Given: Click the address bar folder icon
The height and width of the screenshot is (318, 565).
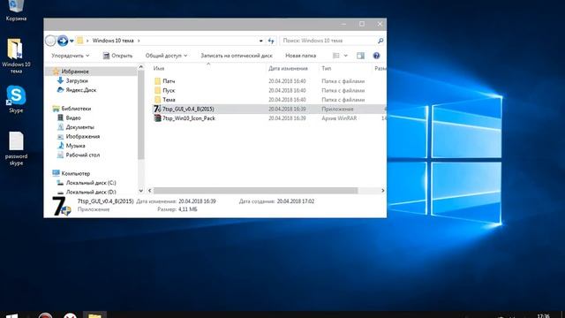Looking at the screenshot, I should (x=80, y=41).
